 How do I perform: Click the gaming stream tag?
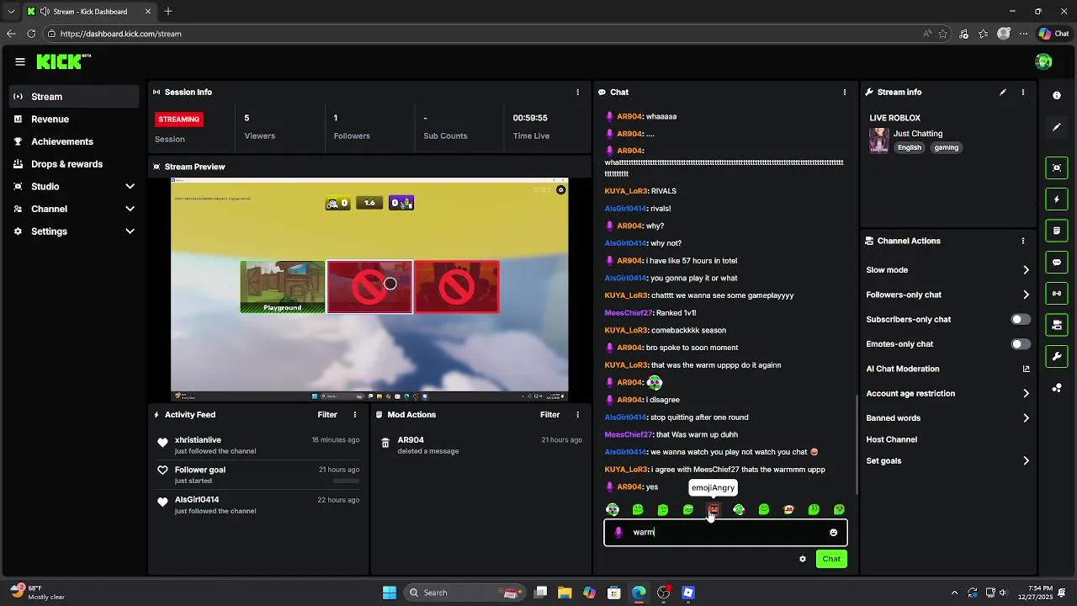tap(947, 147)
